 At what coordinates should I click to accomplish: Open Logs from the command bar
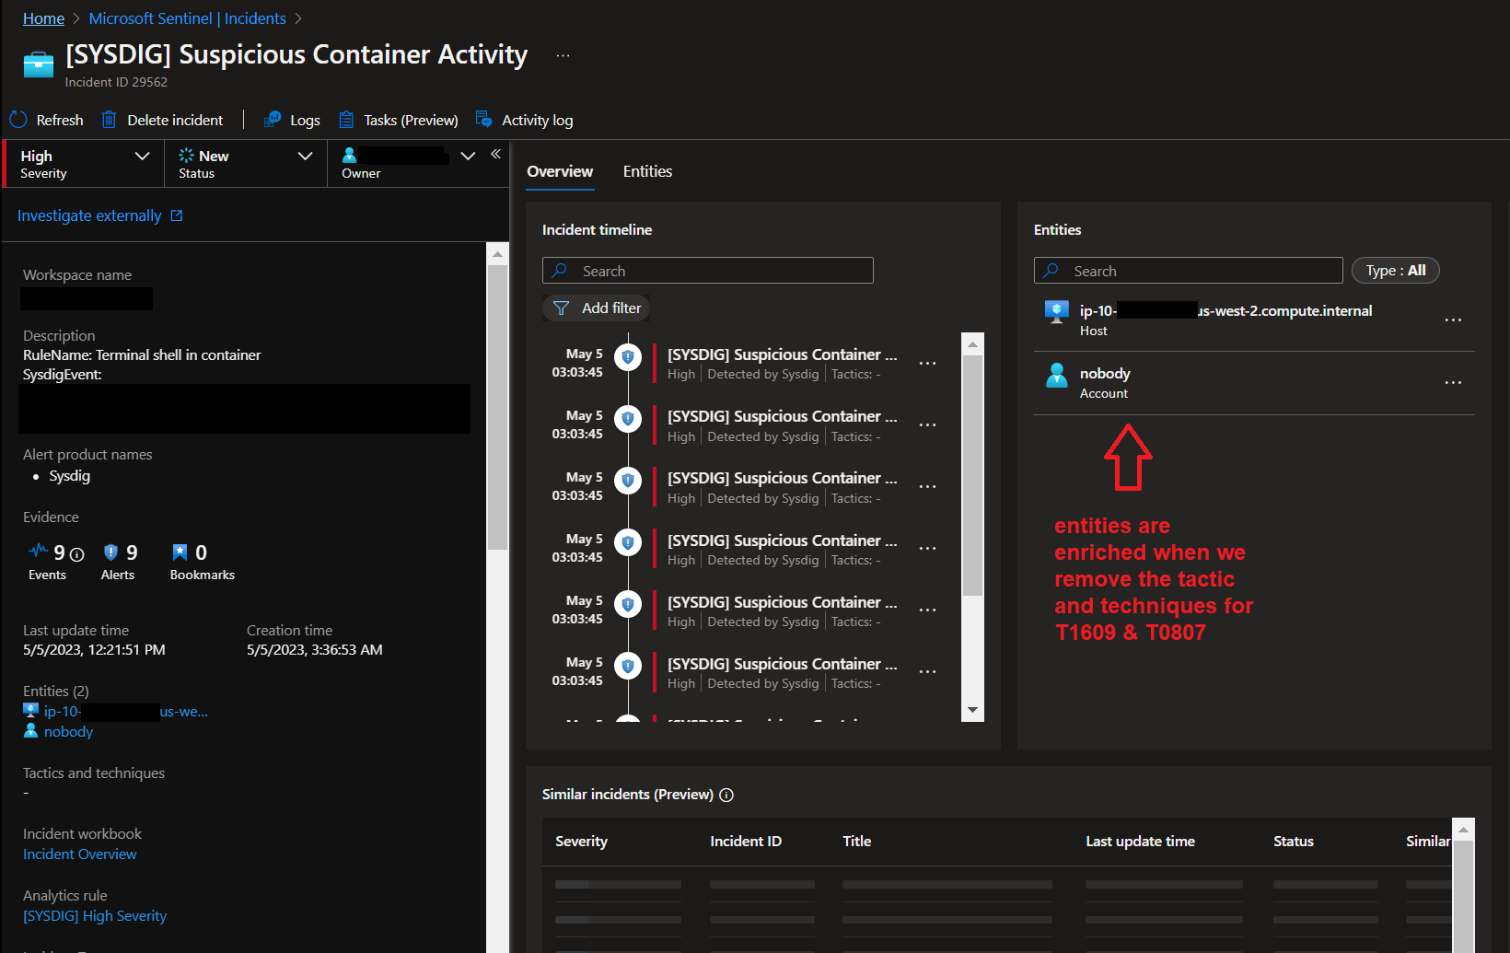(x=273, y=119)
